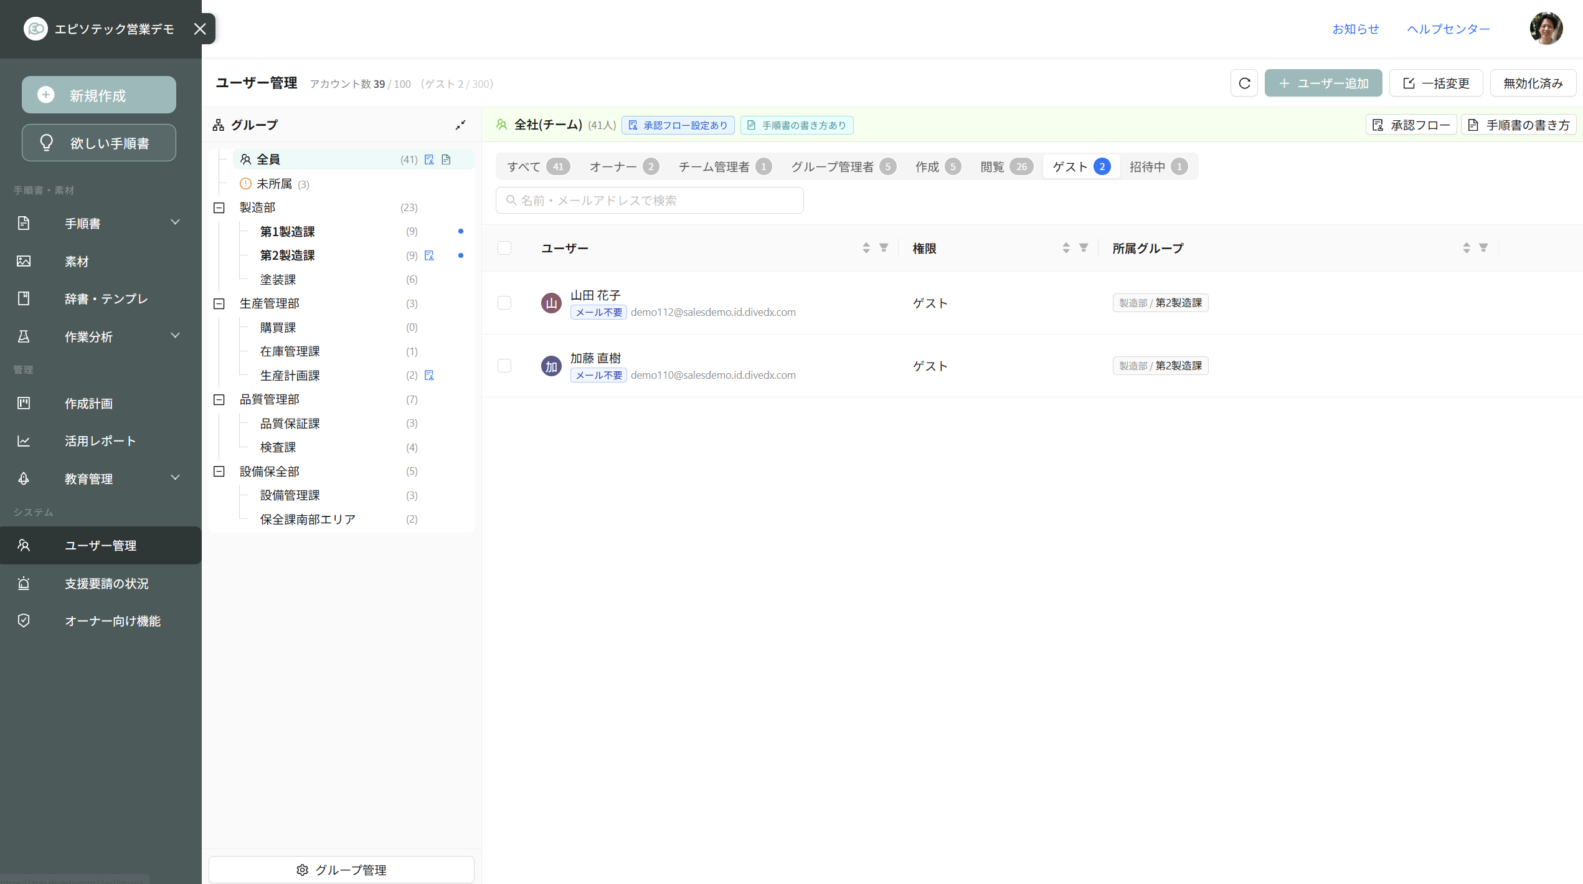Screen dimensions: 1583x884
Task: Open the ヘルプセンター link
Action: coord(1448,29)
